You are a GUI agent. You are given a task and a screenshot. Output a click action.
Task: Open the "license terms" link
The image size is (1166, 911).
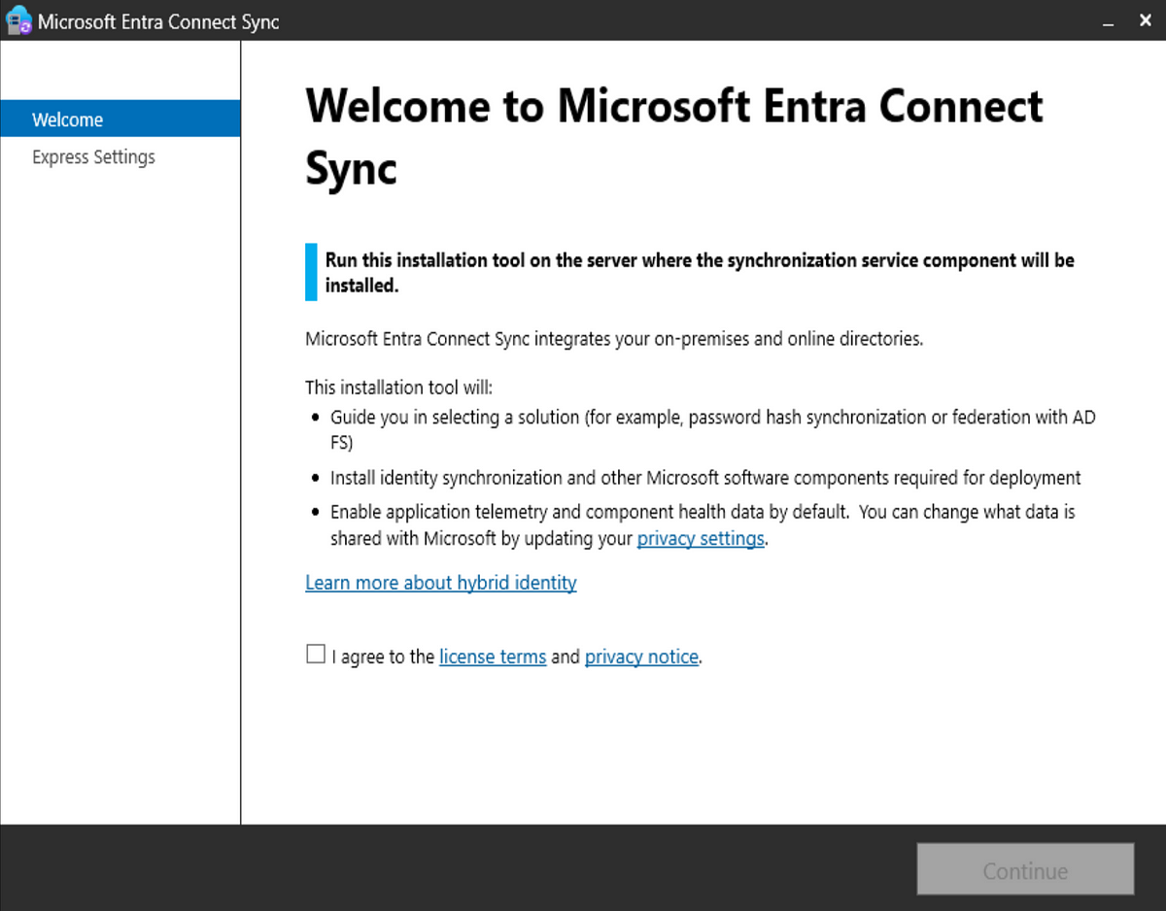(493, 657)
